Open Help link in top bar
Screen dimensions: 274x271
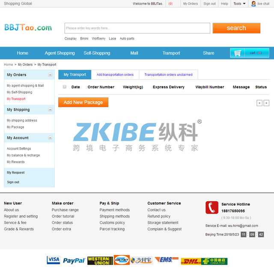click(x=224, y=3)
